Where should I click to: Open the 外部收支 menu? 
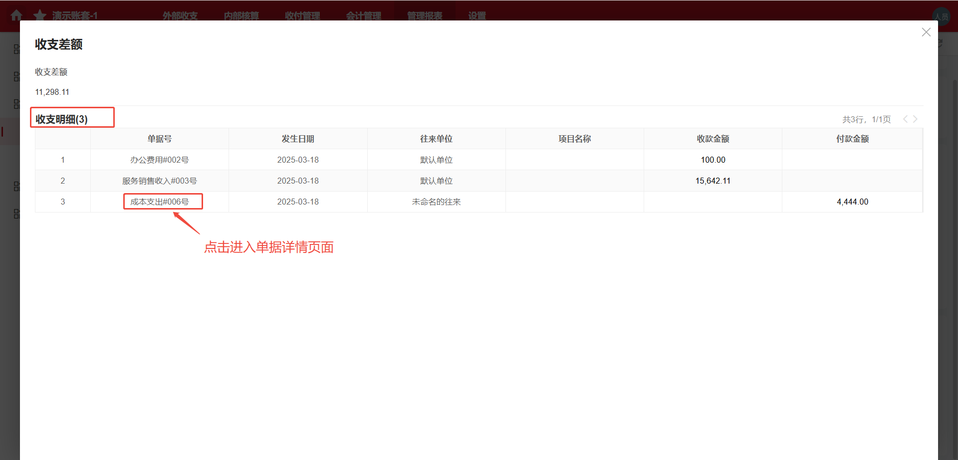[180, 16]
